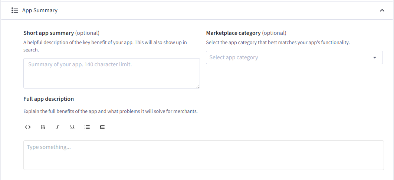Image resolution: width=394 pixels, height=180 pixels.
Task: Click the Full app description label
Action: pos(49,99)
